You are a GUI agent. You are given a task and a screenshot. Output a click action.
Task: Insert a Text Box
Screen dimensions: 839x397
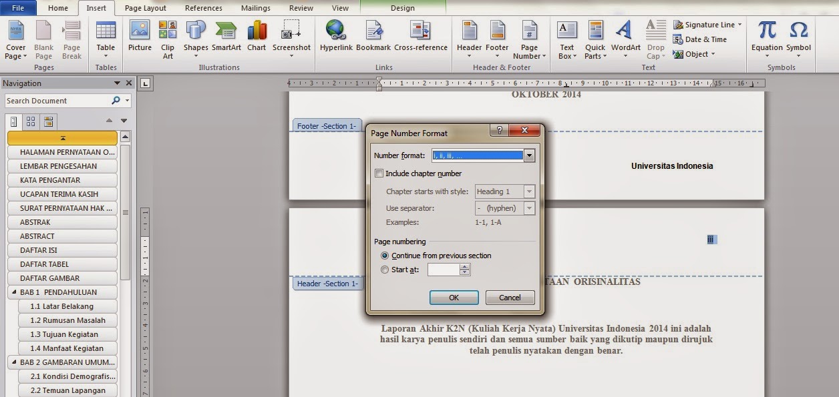pyautogui.click(x=566, y=40)
